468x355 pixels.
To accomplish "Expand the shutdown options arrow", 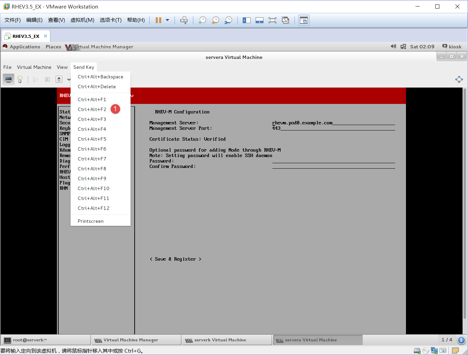I will [x=69, y=79].
